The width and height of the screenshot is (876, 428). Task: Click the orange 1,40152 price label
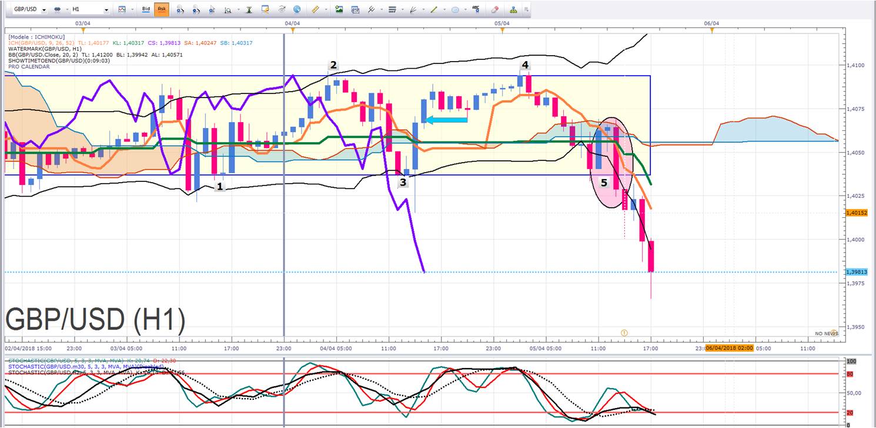pos(857,213)
